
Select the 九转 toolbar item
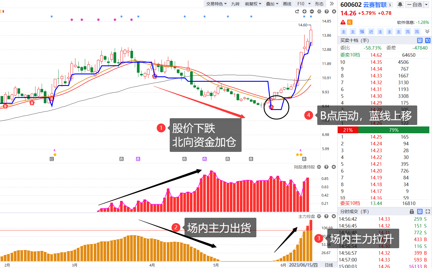pyautogui.click(x=235, y=4)
